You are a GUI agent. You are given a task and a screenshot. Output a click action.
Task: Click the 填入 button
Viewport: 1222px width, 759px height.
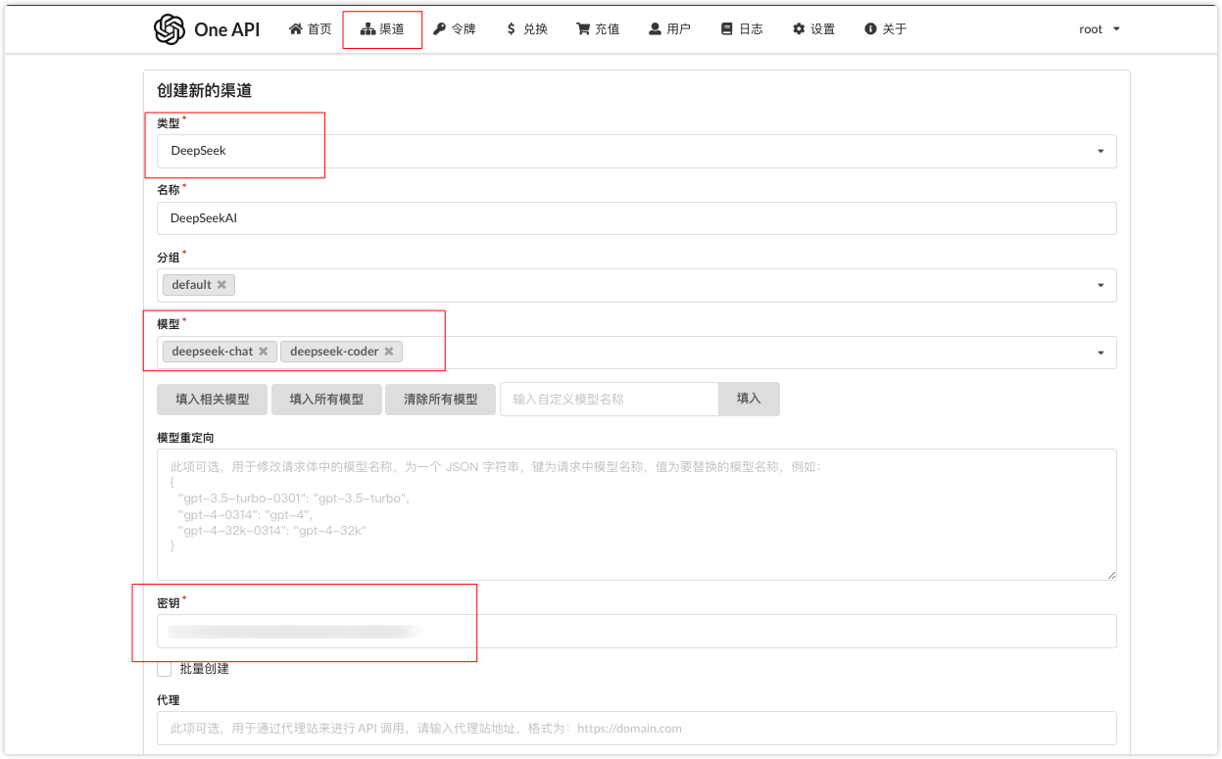(749, 400)
